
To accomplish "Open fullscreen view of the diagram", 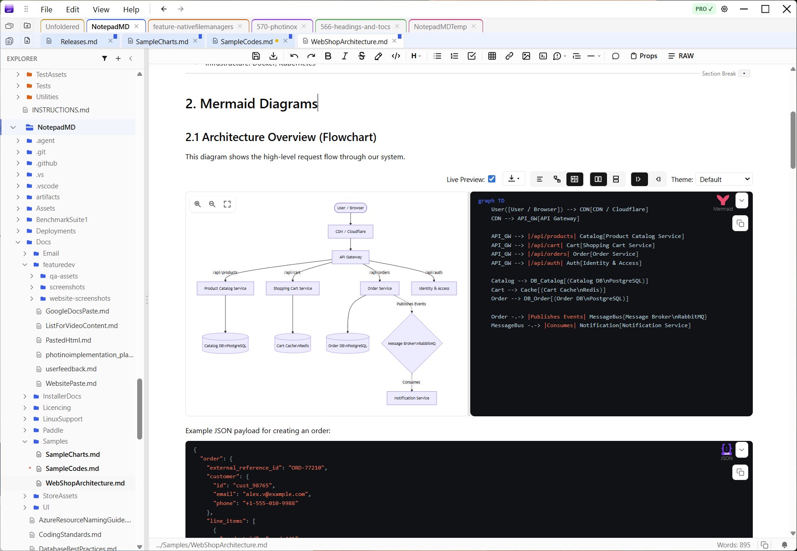I will 227,204.
